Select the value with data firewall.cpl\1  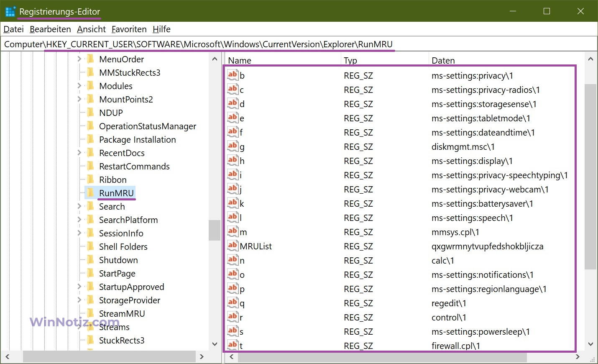456,346
